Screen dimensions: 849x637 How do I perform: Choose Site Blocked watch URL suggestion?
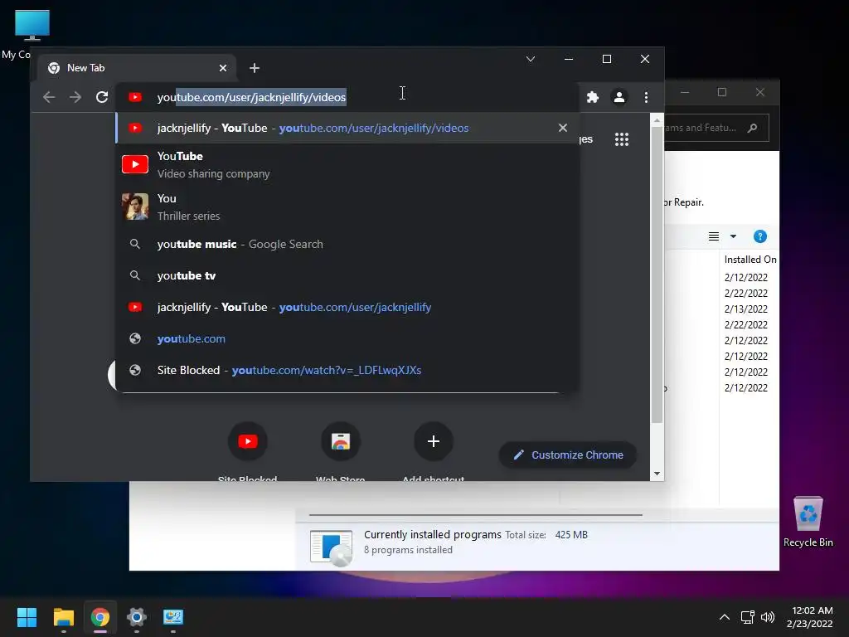(x=347, y=370)
